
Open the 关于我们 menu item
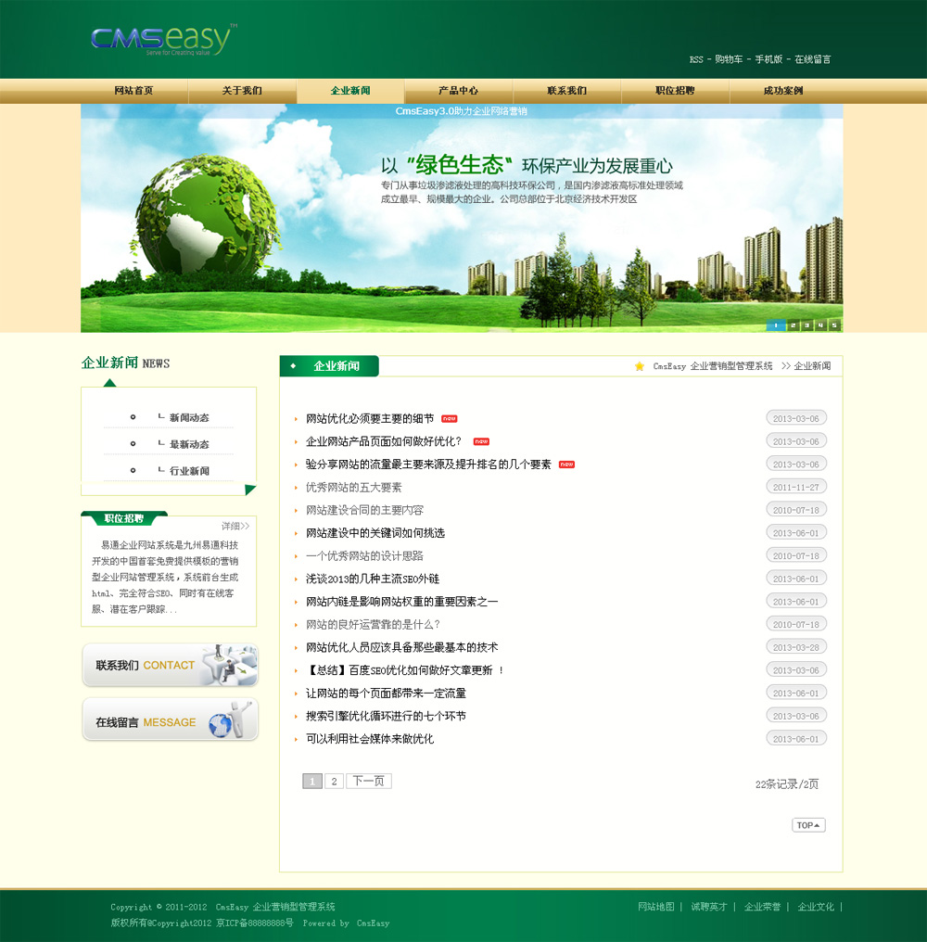click(242, 91)
